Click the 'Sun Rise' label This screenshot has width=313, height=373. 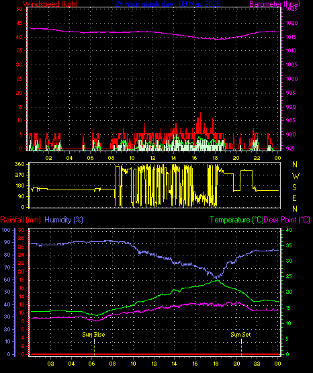click(x=93, y=335)
